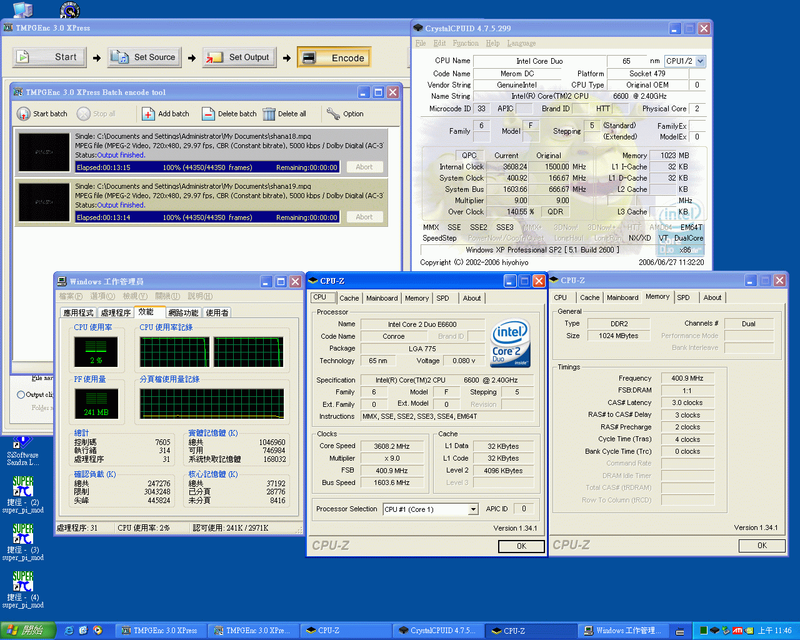Click the shana18.mpg video thumbnail
This screenshot has width=800, height=640.
pyautogui.click(x=44, y=152)
